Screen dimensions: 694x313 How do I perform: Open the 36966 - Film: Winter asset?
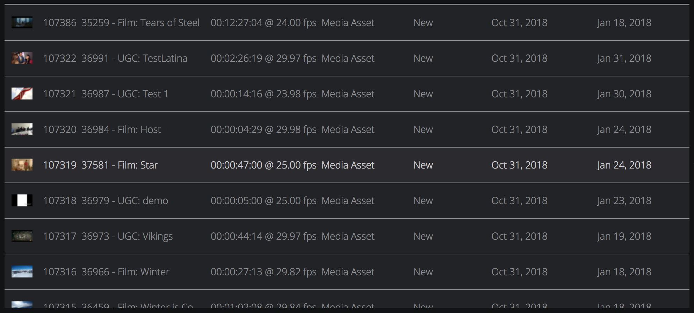125,272
